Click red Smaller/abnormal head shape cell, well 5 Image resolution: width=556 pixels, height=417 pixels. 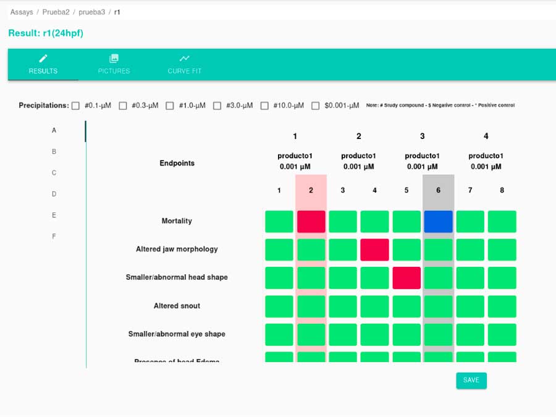[406, 278]
